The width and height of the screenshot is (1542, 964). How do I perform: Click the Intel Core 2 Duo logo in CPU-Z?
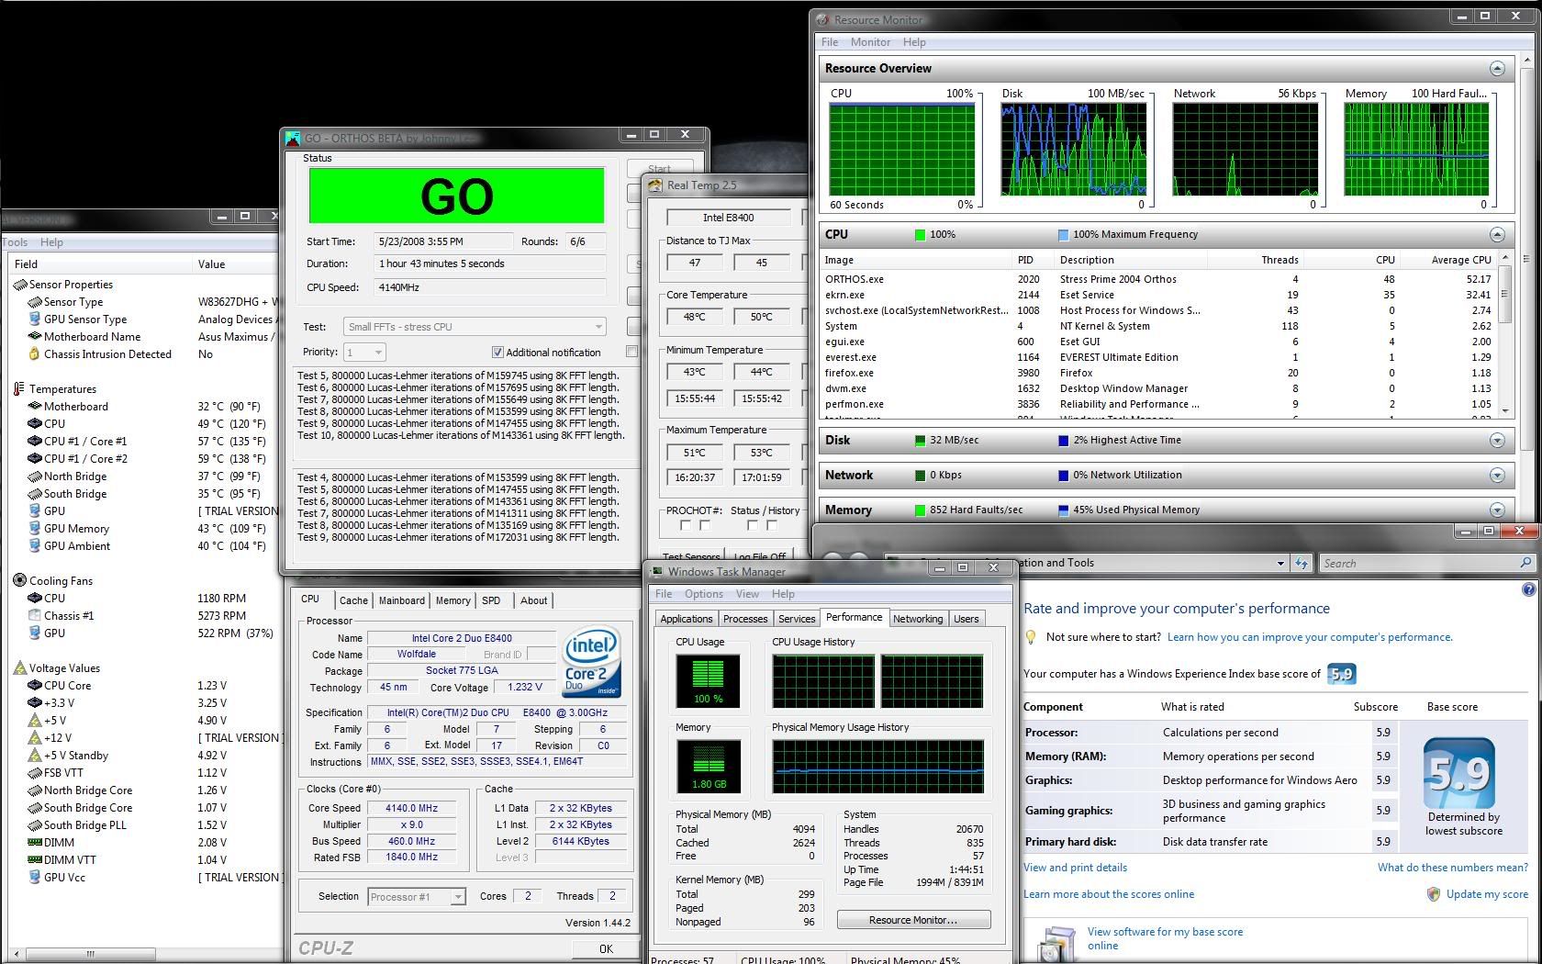592,661
